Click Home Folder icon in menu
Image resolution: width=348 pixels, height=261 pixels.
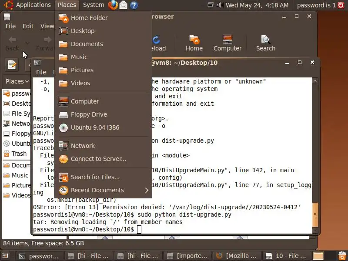point(63,18)
